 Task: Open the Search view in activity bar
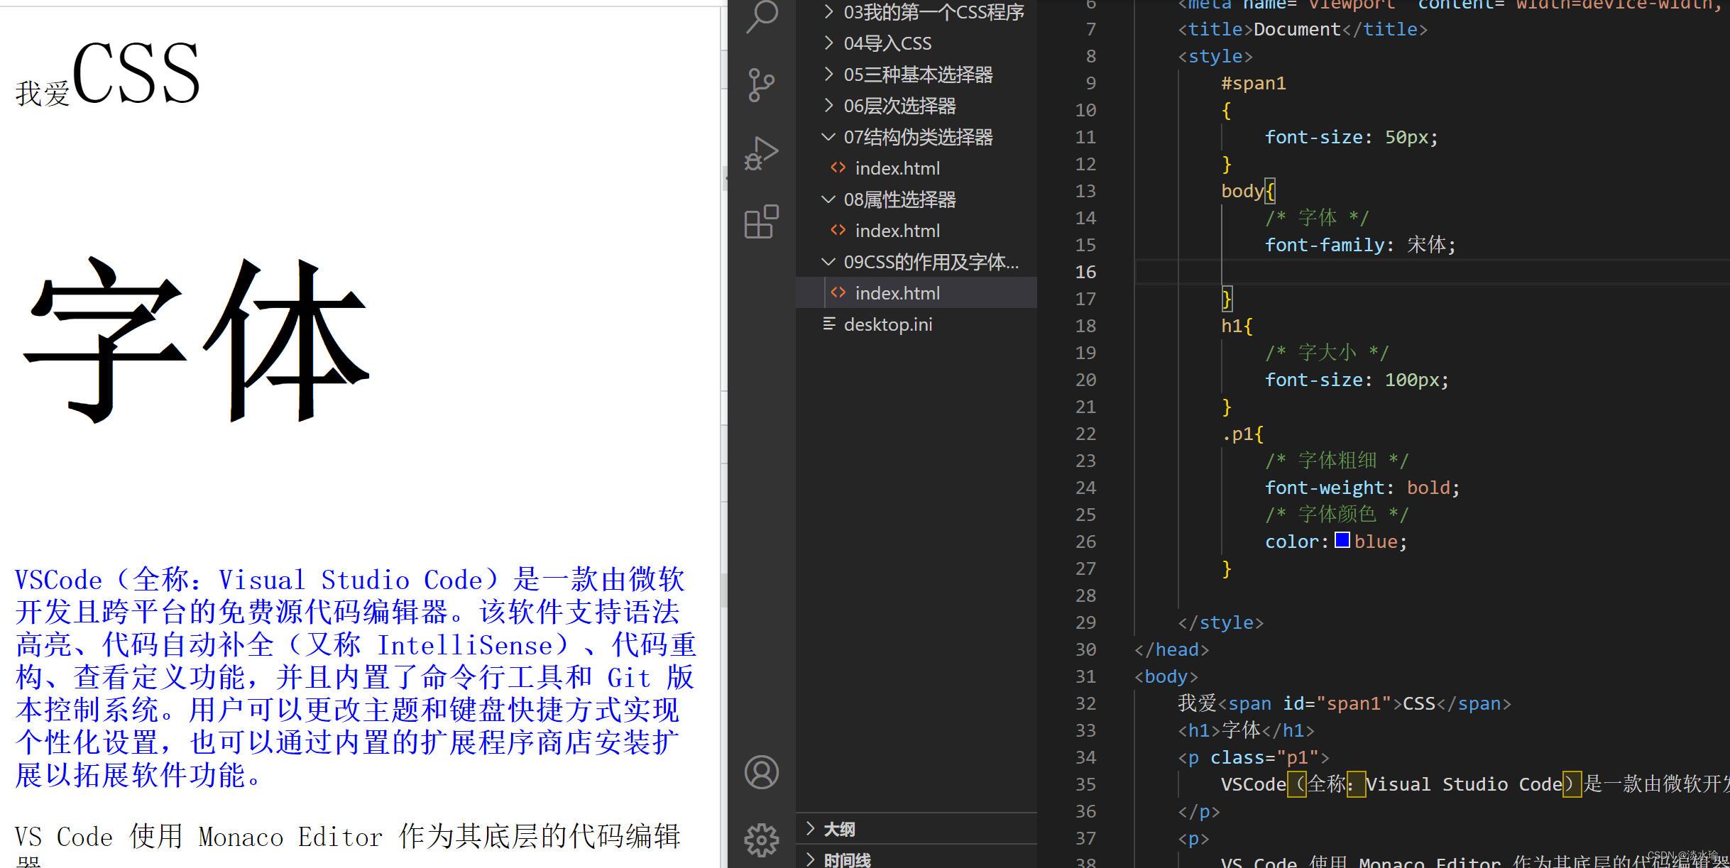click(x=762, y=16)
